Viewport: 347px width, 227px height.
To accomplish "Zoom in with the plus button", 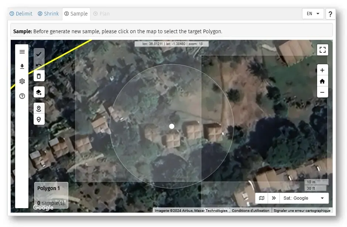I will coord(322,70).
